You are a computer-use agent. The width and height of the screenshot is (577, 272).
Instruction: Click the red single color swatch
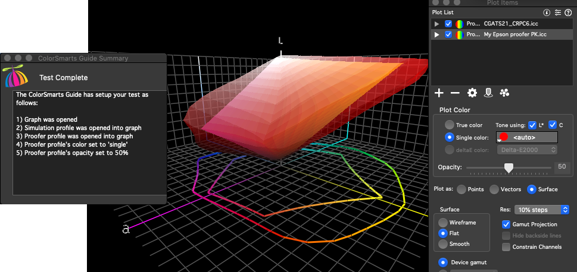[x=503, y=137]
